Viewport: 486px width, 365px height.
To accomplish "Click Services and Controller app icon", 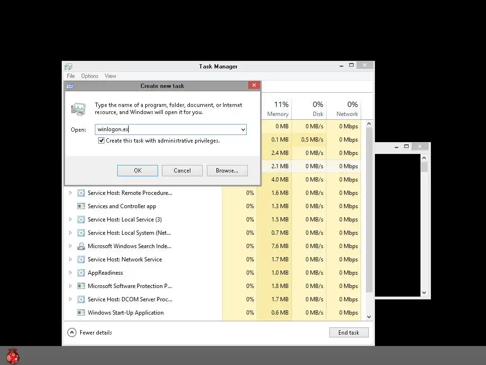I will tap(81, 206).
